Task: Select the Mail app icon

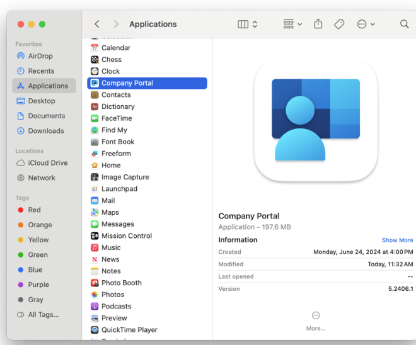Action: click(95, 201)
